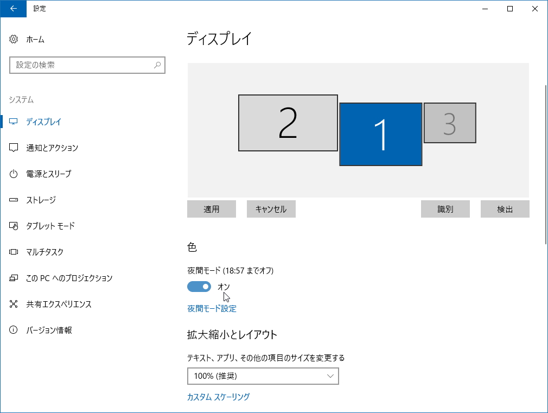Open カスタム スケーリング link

pos(218,397)
